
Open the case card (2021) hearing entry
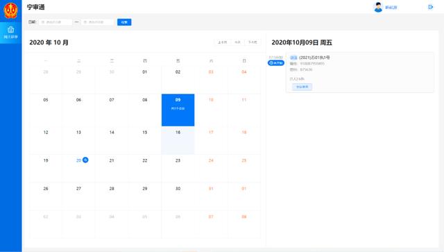click(359, 72)
